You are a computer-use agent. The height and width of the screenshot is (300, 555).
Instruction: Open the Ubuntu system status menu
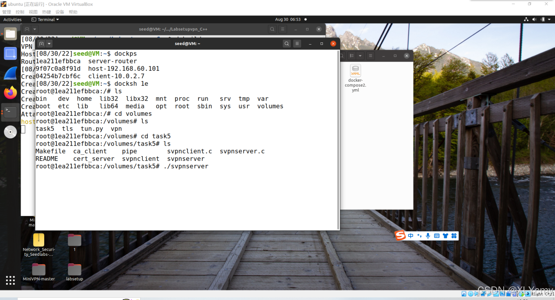click(538, 19)
